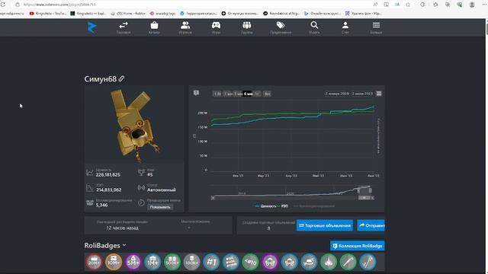Viewport: 488px width, 274px height.
Task: Click the 100K+ RoliBadge
Action: [x=191, y=262]
